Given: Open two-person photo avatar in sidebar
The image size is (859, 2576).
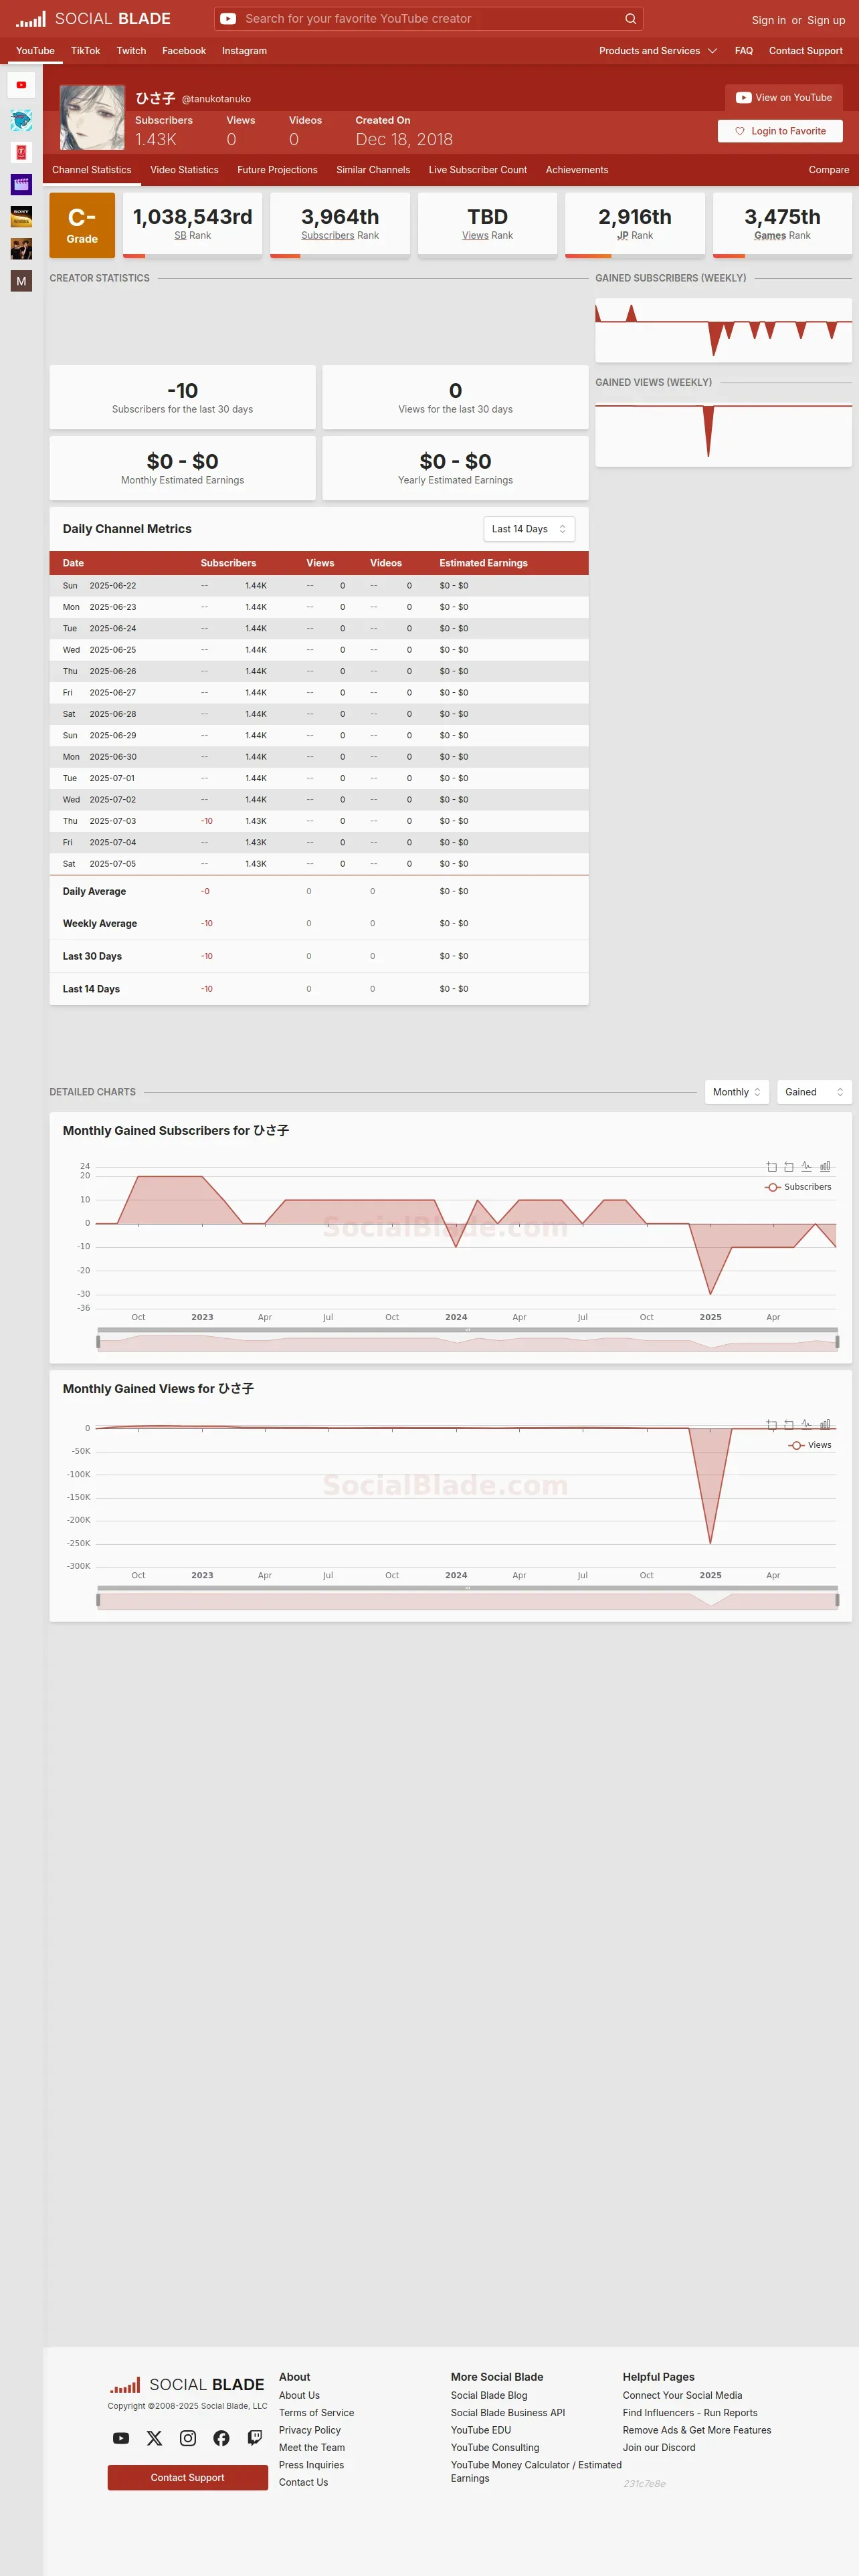Looking at the screenshot, I should coord(21,248).
